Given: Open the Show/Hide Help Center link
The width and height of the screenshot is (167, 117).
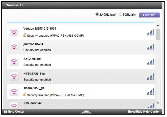Looking at the screenshot, I should click(x=143, y=112).
